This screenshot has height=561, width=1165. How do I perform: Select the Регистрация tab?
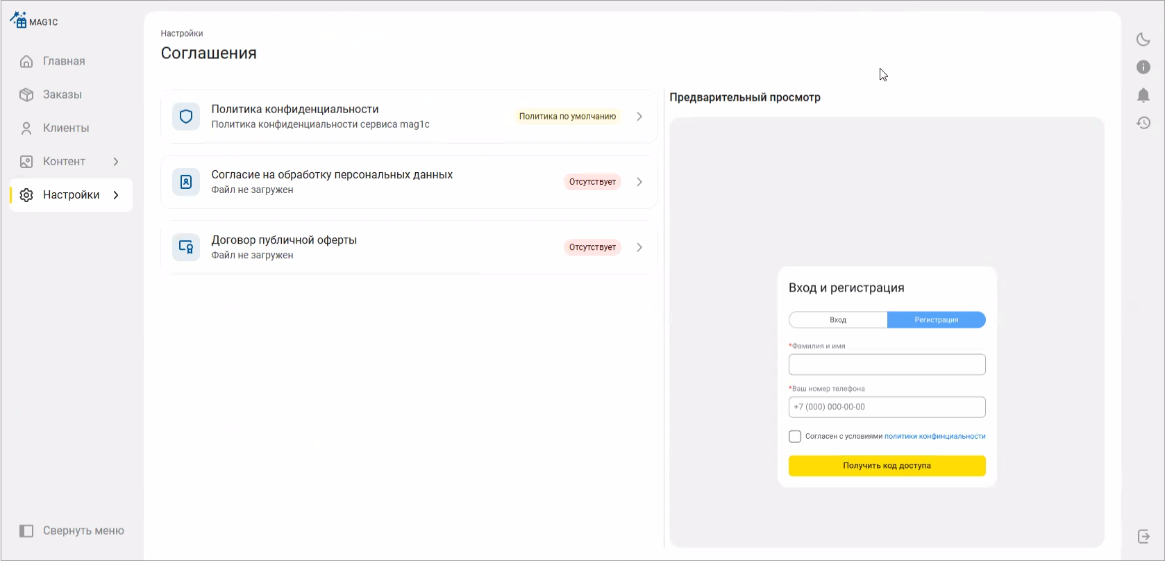937,319
